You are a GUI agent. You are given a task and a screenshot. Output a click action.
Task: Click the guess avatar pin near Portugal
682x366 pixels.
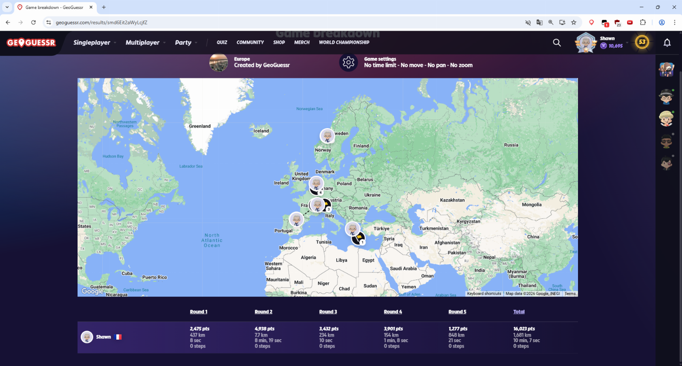click(296, 219)
